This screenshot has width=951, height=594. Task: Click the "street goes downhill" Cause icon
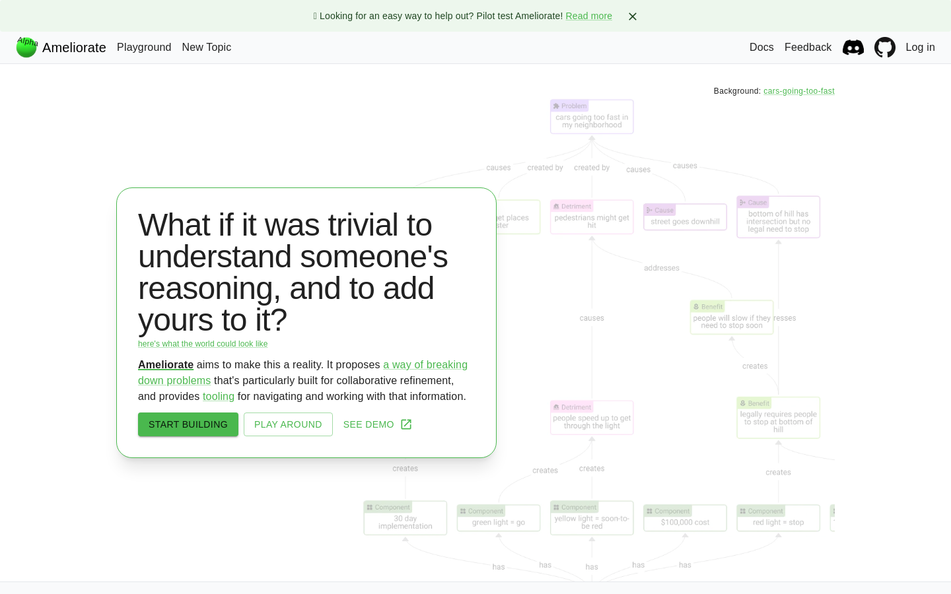pos(649,211)
